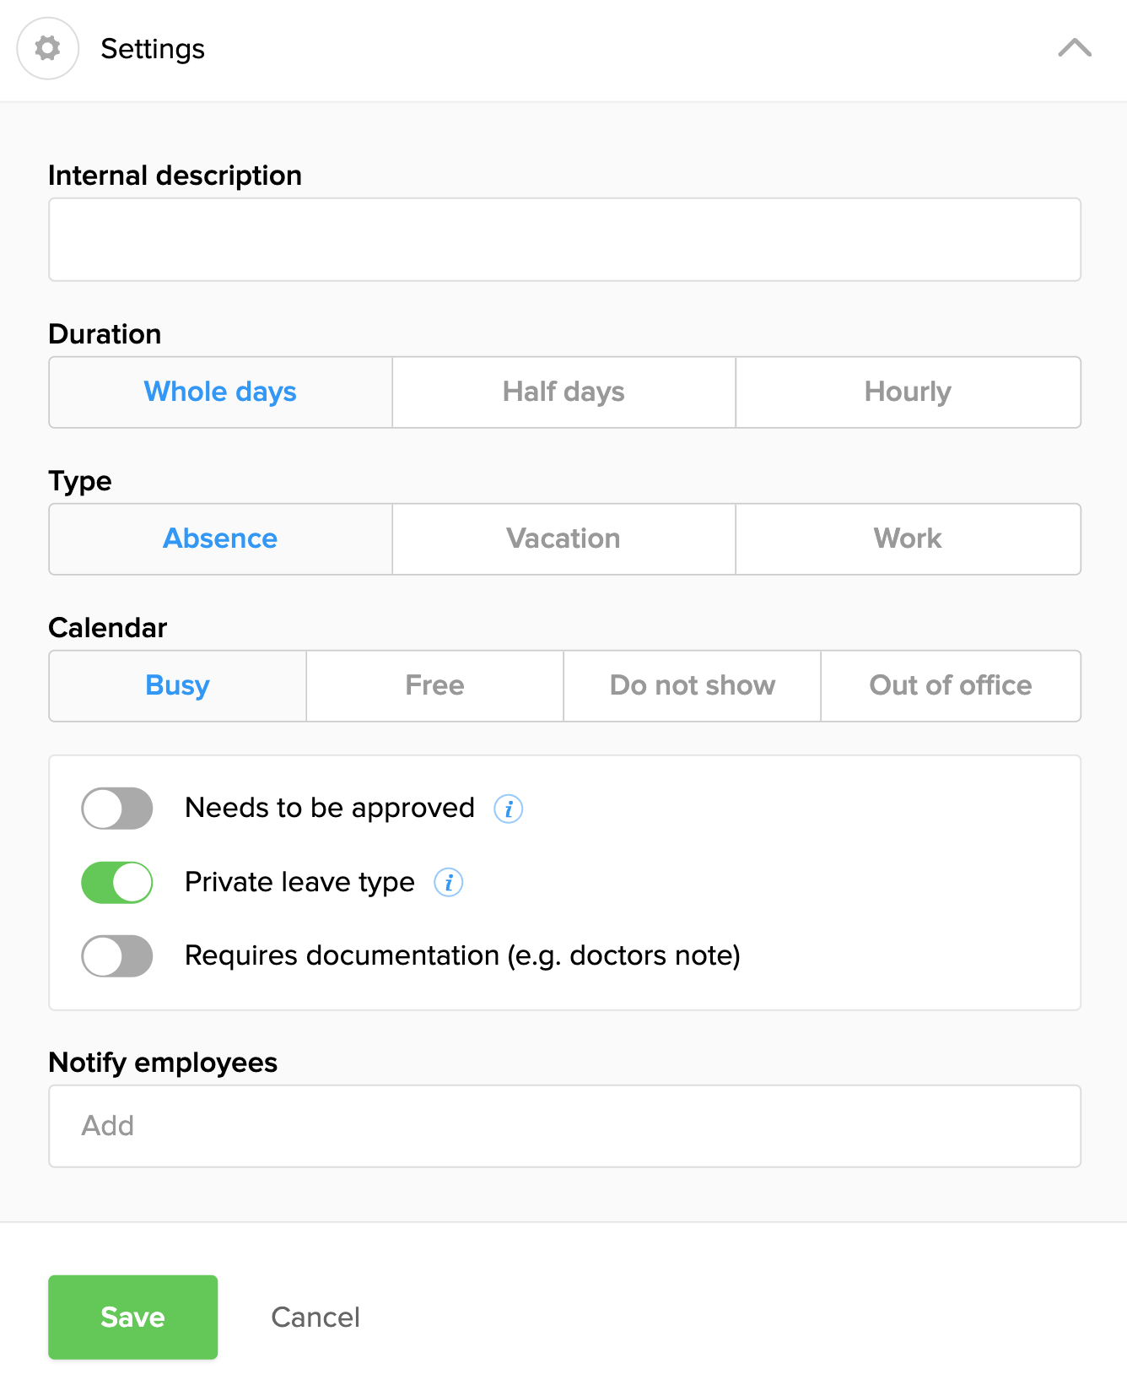Enable the Needs to be approved toggle

click(x=117, y=809)
